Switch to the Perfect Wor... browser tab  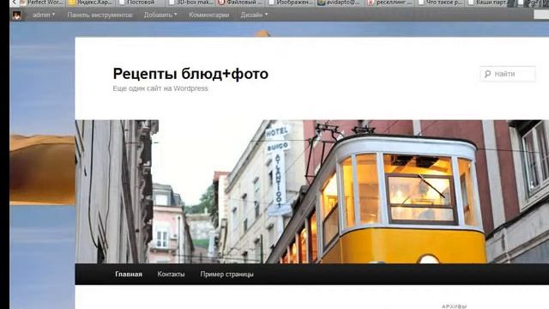(x=41, y=3)
